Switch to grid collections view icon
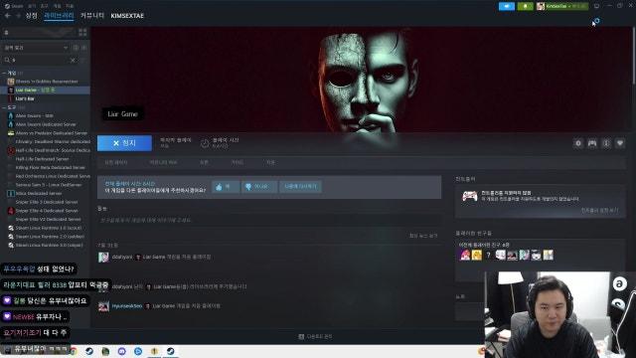Viewport: 636px width, 358px height. coord(82,33)
